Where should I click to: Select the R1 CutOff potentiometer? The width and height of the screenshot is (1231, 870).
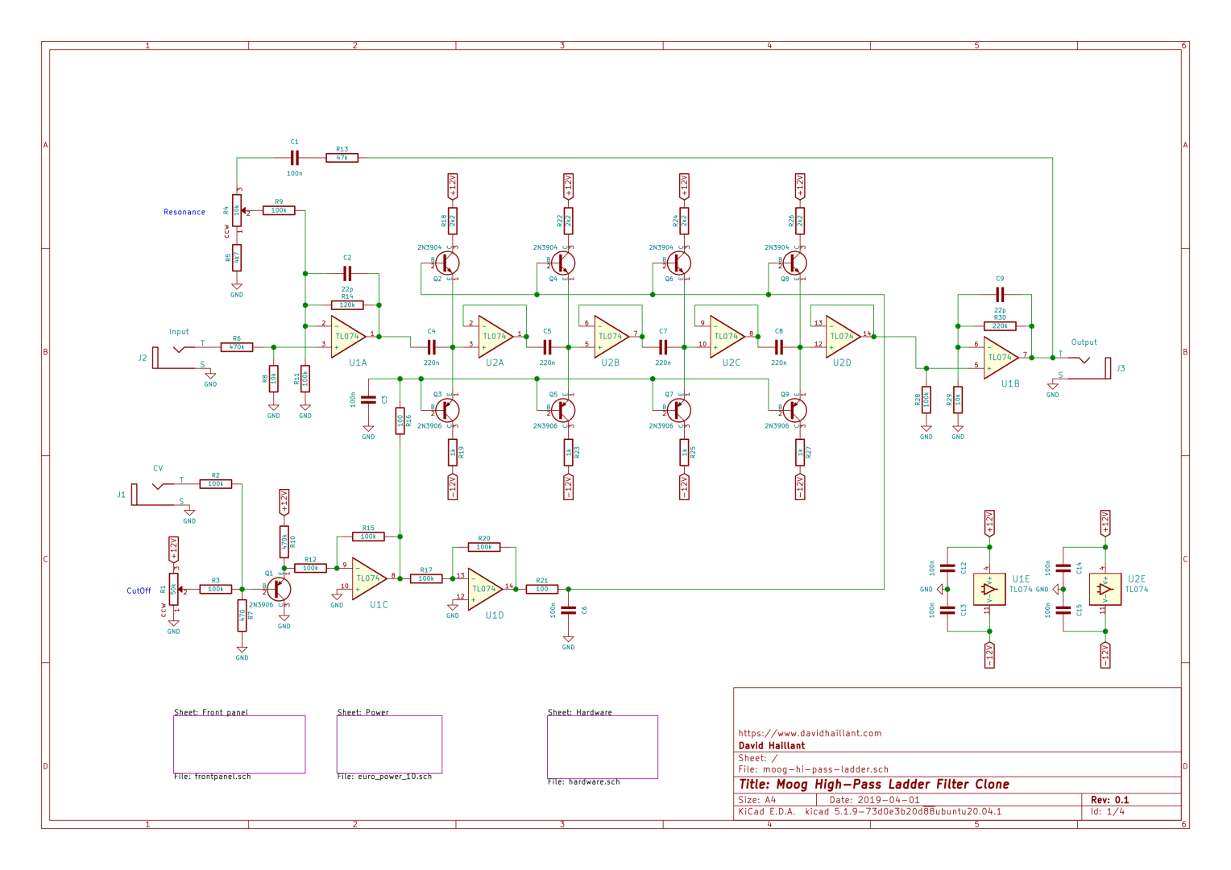pos(174,589)
